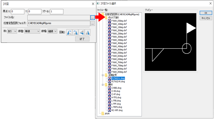This screenshot has width=214, height=119.
Task: Click rotate clockwise icon in 回転 group
Action: pos(75,32)
